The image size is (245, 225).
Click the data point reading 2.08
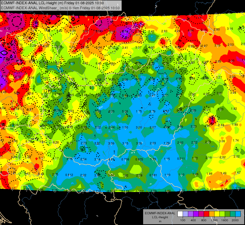click(139, 175)
